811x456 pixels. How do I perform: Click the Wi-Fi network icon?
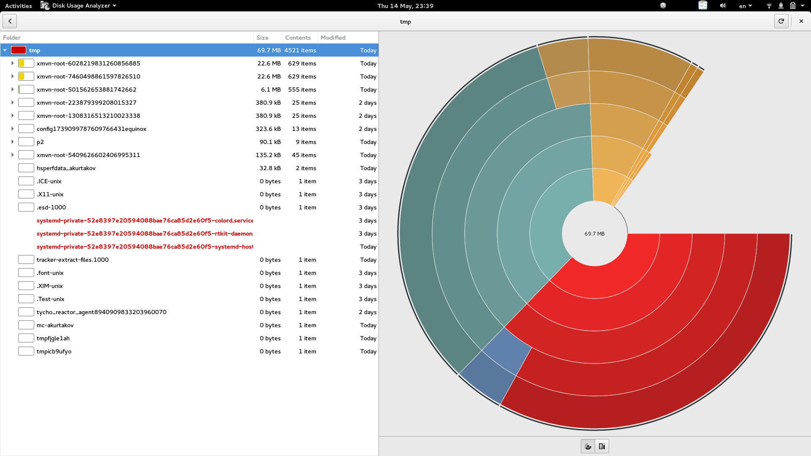pos(769,5)
